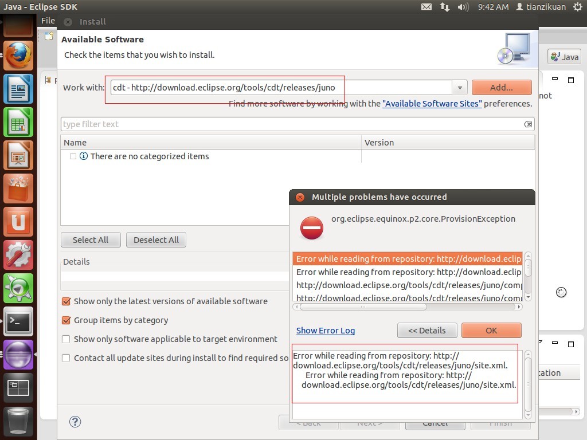The image size is (587, 440).
Task: Open Ubuntu Software Center bag icon
Action: tap(18, 188)
